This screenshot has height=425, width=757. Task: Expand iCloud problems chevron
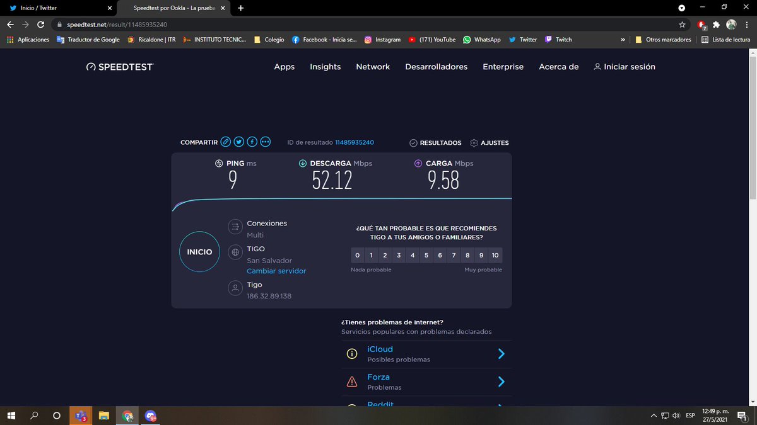[502, 354]
